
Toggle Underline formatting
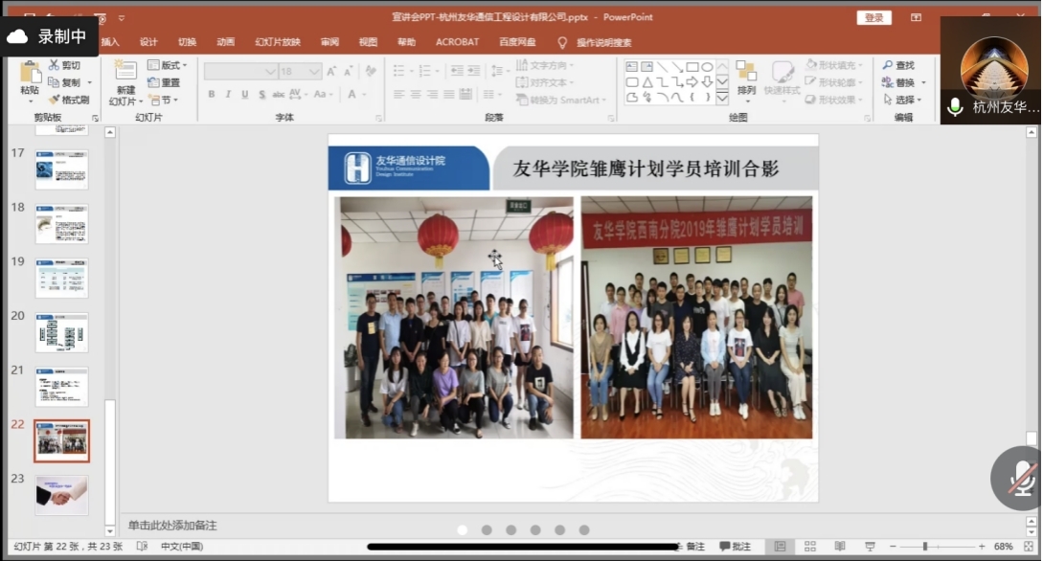coord(245,95)
